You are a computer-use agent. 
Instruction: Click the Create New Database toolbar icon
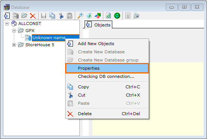click(x=16, y=16)
